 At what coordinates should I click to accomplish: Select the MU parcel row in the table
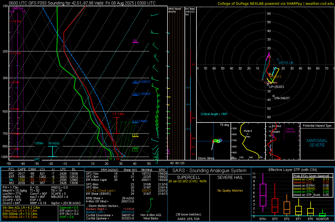[x=43, y=183]
